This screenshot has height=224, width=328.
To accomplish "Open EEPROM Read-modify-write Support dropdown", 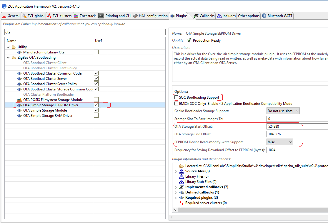I will [280, 142].
